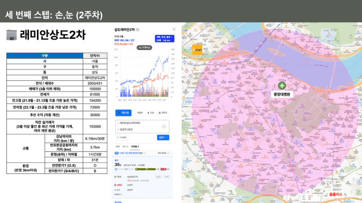Click the 시간표 pill button

coord(167,177)
